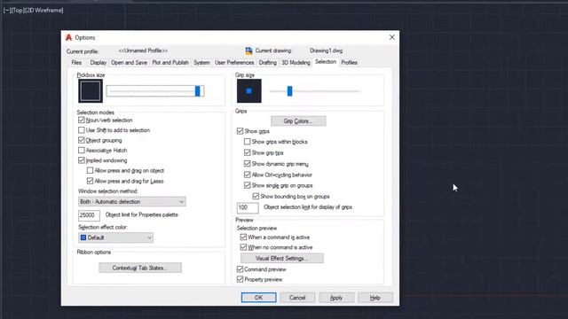The image size is (568, 319).
Task: Toggle Show dynamic grip menu checkbox
Action: pyautogui.click(x=247, y=164)
